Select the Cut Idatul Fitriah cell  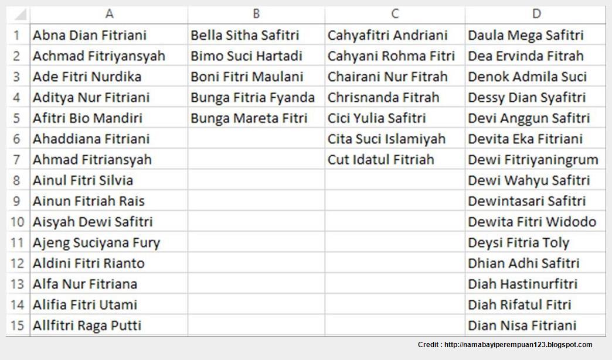point(395,159)
